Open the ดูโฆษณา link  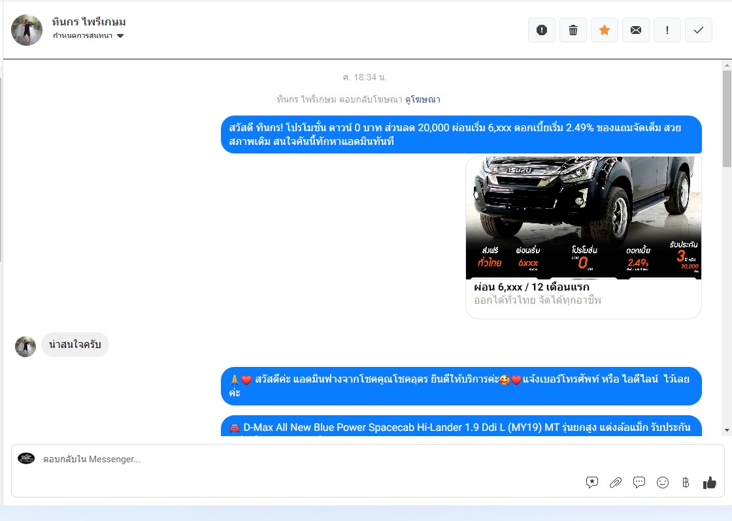click(422, 99)
